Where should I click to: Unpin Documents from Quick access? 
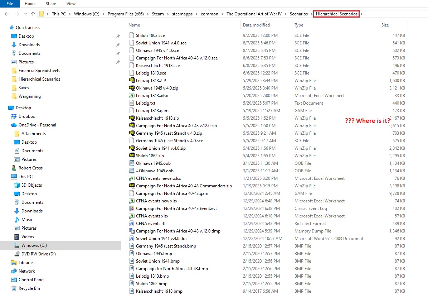click(x=118, y=53)
